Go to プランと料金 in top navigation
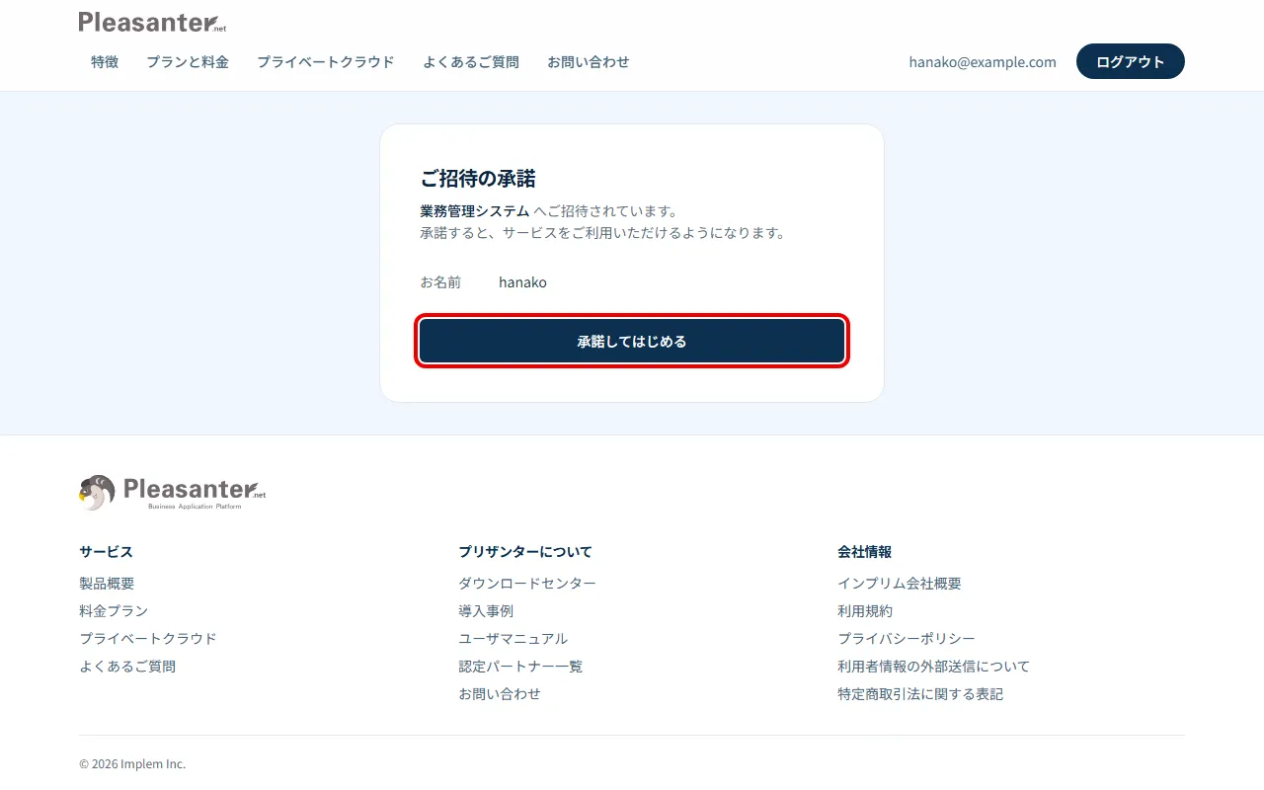 pyautogui.click(x=188, y=61)
